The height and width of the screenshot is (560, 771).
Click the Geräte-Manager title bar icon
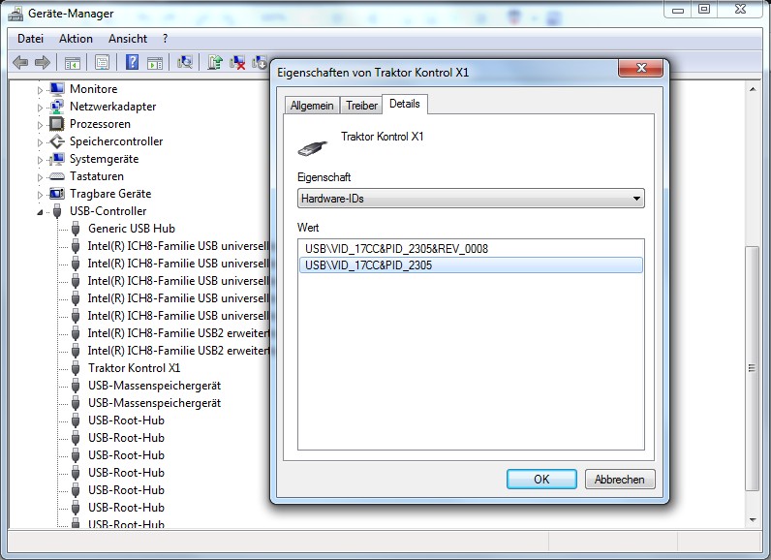click(x=15, y=14)
